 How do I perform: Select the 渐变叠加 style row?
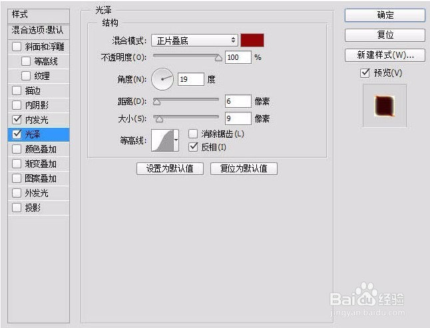(x=39, y=164)
